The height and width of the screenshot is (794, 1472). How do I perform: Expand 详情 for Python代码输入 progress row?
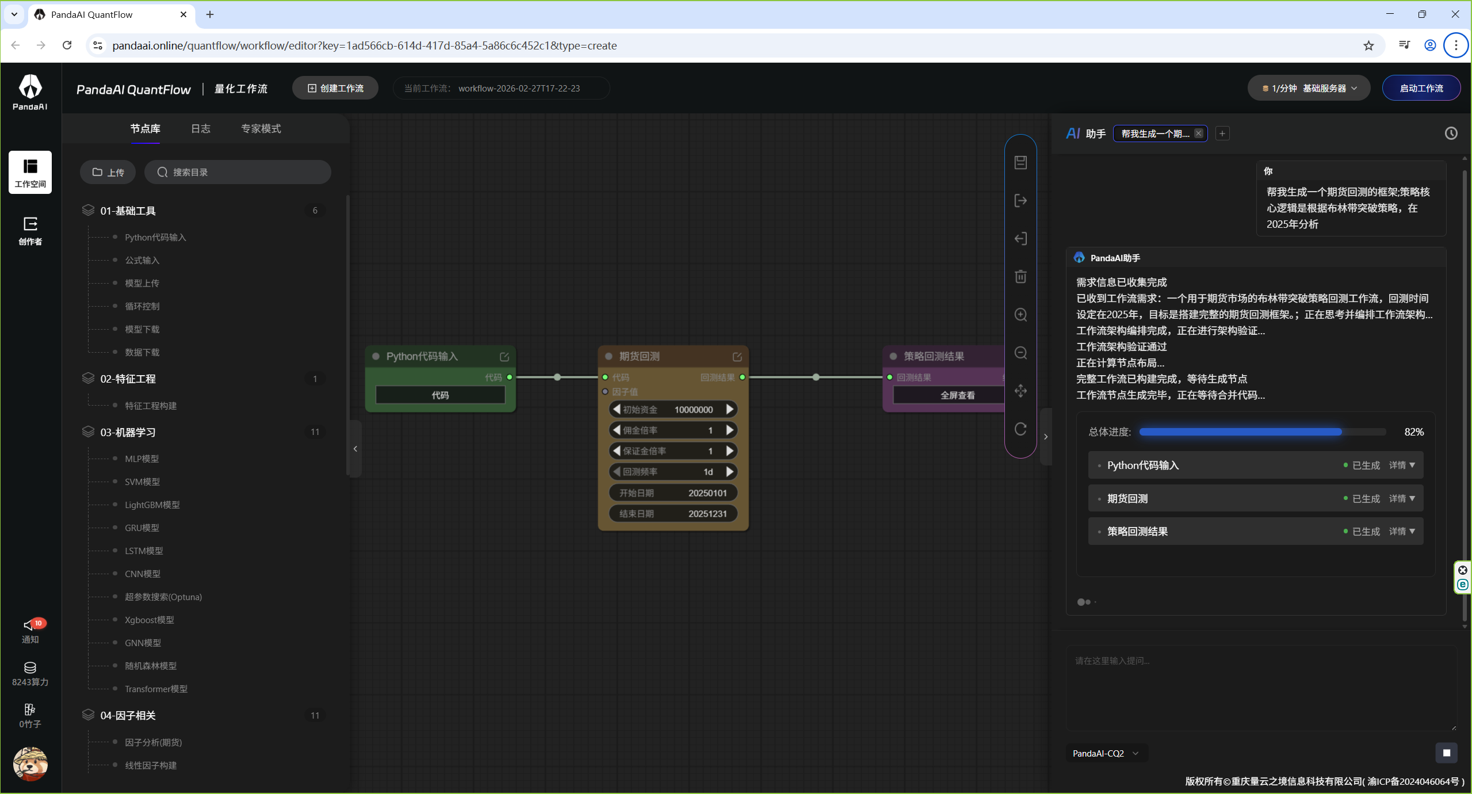click(x=1402, y=465)
